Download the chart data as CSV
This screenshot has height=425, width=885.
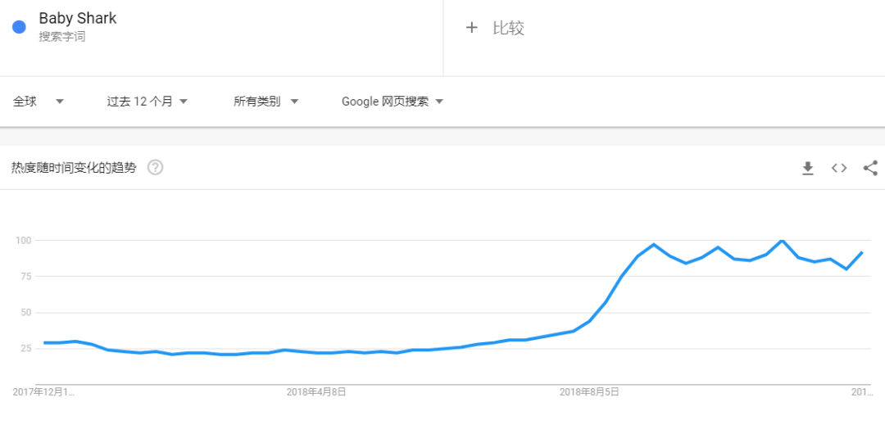(x=808, y=168)
